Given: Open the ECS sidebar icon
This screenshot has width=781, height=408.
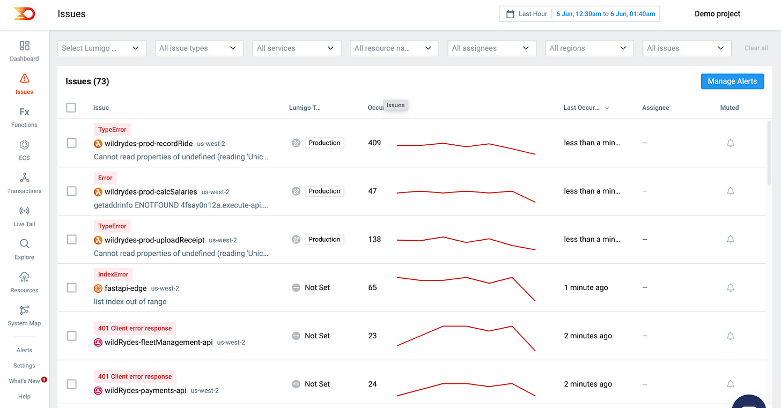Looking at the screenshot, I should pos(24,145).
